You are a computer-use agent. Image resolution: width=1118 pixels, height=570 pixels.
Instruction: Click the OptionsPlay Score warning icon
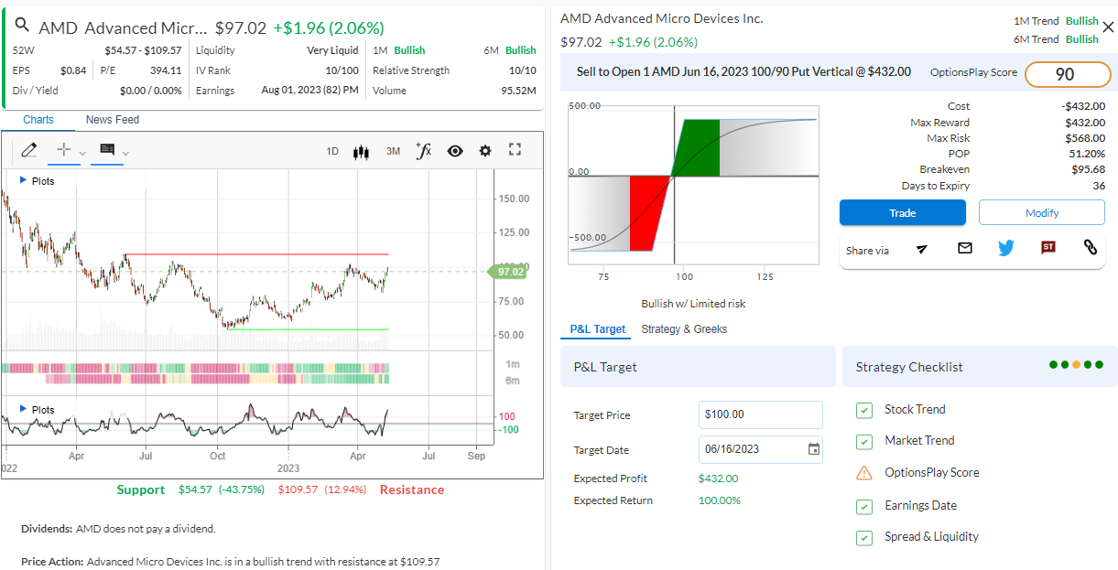[864, 473]
